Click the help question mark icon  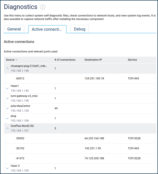click(43, 7)
